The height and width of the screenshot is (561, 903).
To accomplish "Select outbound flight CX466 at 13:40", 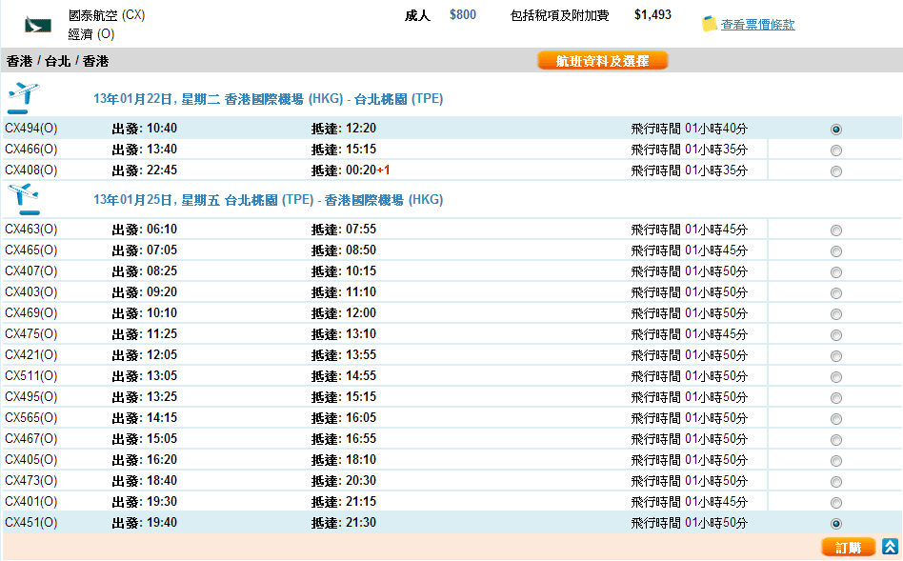I will click(x=836, y=150).
